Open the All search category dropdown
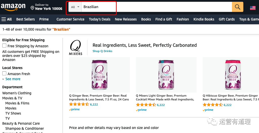Image resolution: width=259 pixels, height=133 pixels. point(75,7)
